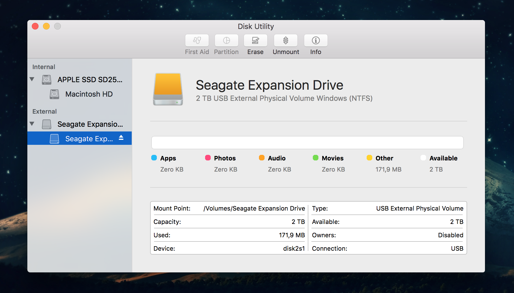Click the Apps legend label
Screen dimensions: 514x293
click(168, 158)
